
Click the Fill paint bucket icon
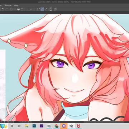(18, 9)
